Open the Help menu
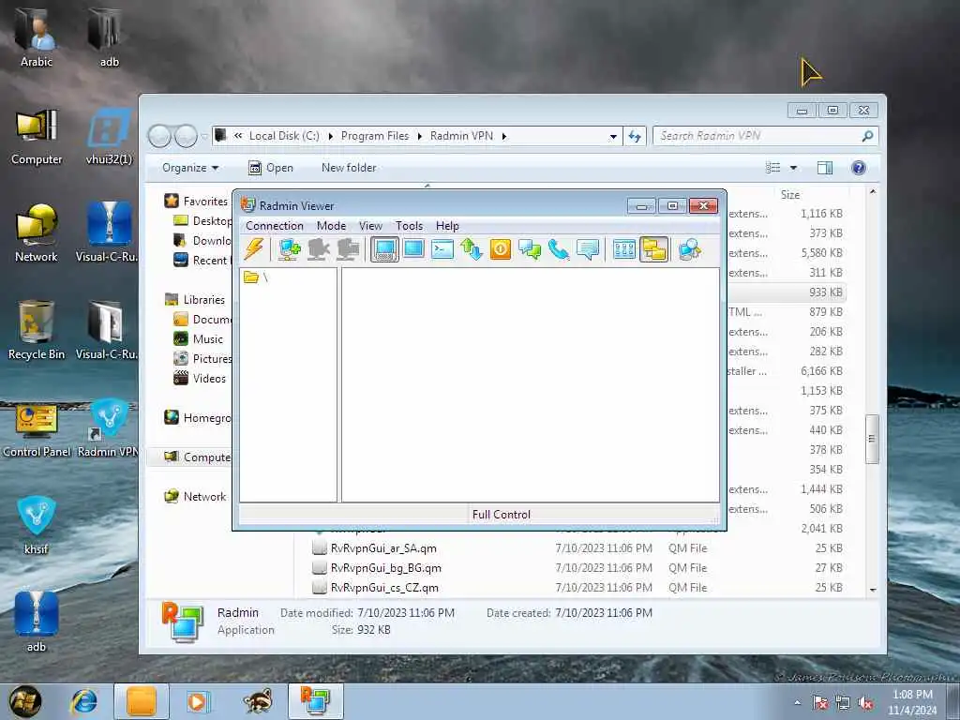The width and height of the screenshot is (960, 720). click(x=447, y=226)
